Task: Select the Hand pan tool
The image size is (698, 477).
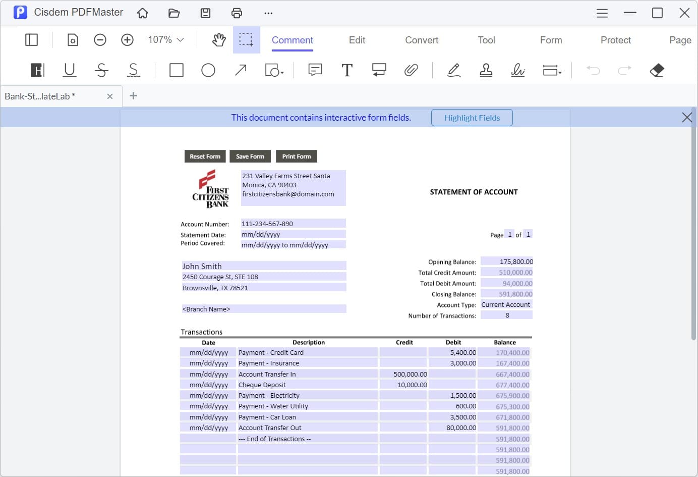Action: point(218,39)
